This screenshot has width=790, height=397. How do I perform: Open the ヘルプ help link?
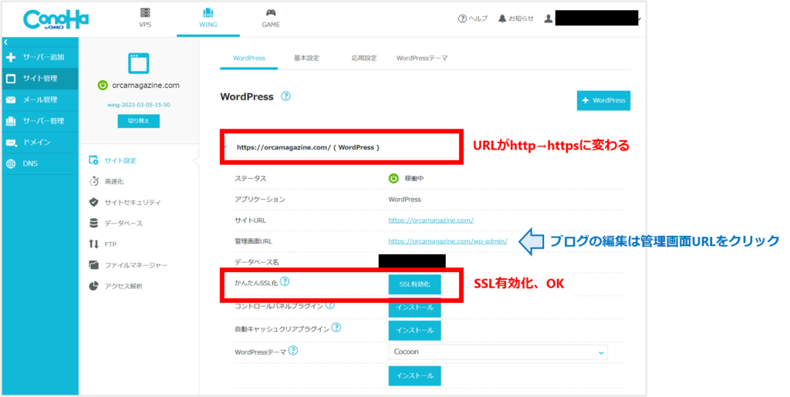pyautogui.click(x=473, y=19)
